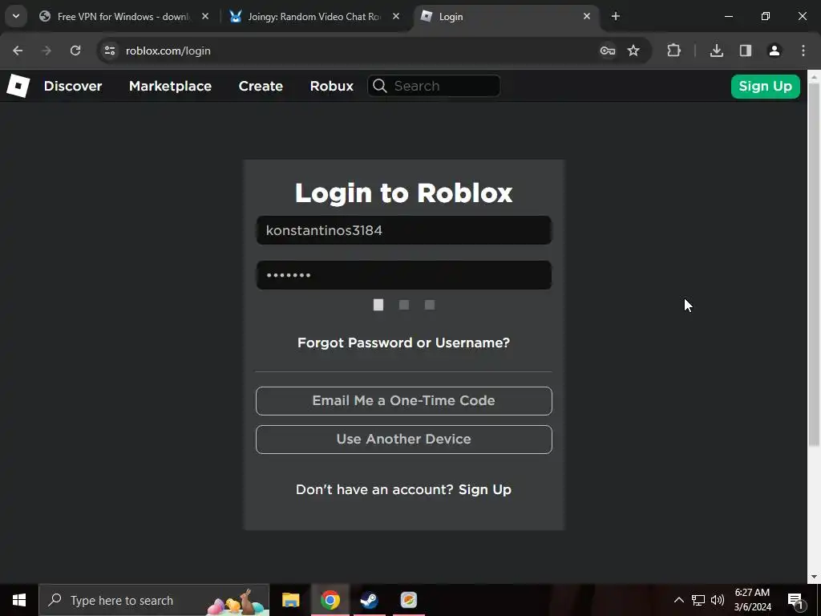Switch to Free VPN for Windows tab
This screenshot has width=821, height=616.
(124, 17)
